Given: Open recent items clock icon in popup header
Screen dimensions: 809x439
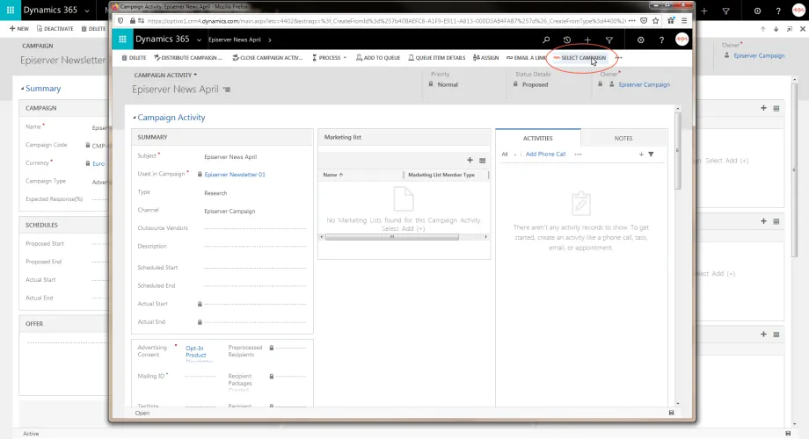Looking at the screenshot, I should [567, 40].
